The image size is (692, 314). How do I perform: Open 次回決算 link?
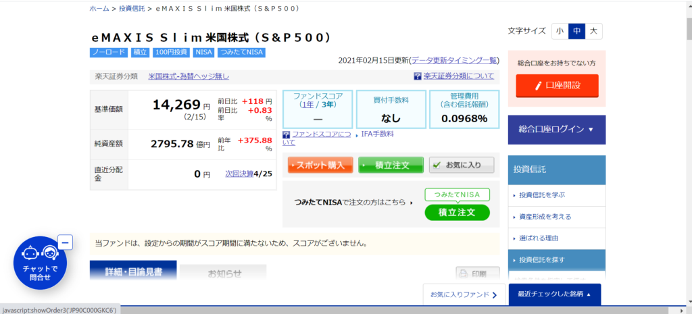coord(239,174)
